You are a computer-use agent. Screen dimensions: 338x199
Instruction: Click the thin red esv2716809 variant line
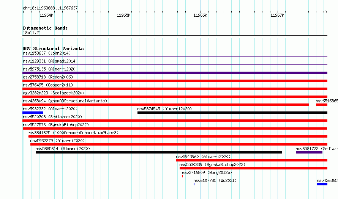pyautogui.click(x=255, y=176)
